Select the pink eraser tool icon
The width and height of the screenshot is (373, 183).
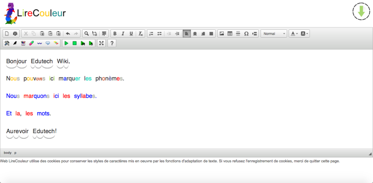coord(31,43)
